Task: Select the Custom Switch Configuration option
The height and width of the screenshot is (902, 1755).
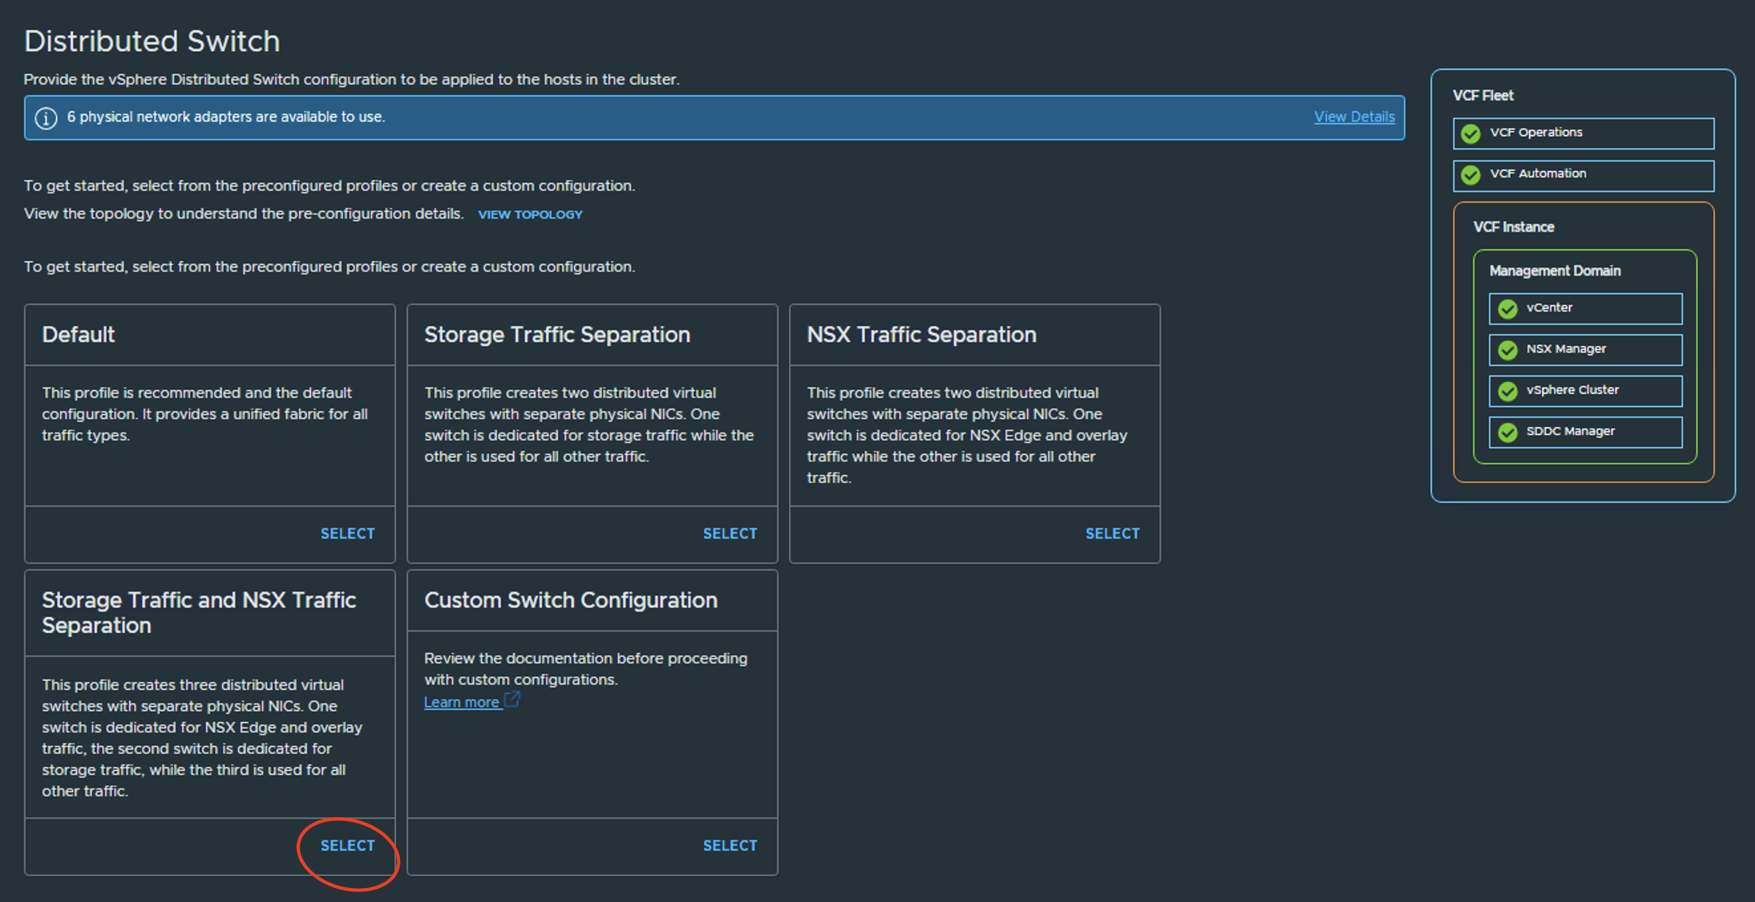Action: point(729,845)
